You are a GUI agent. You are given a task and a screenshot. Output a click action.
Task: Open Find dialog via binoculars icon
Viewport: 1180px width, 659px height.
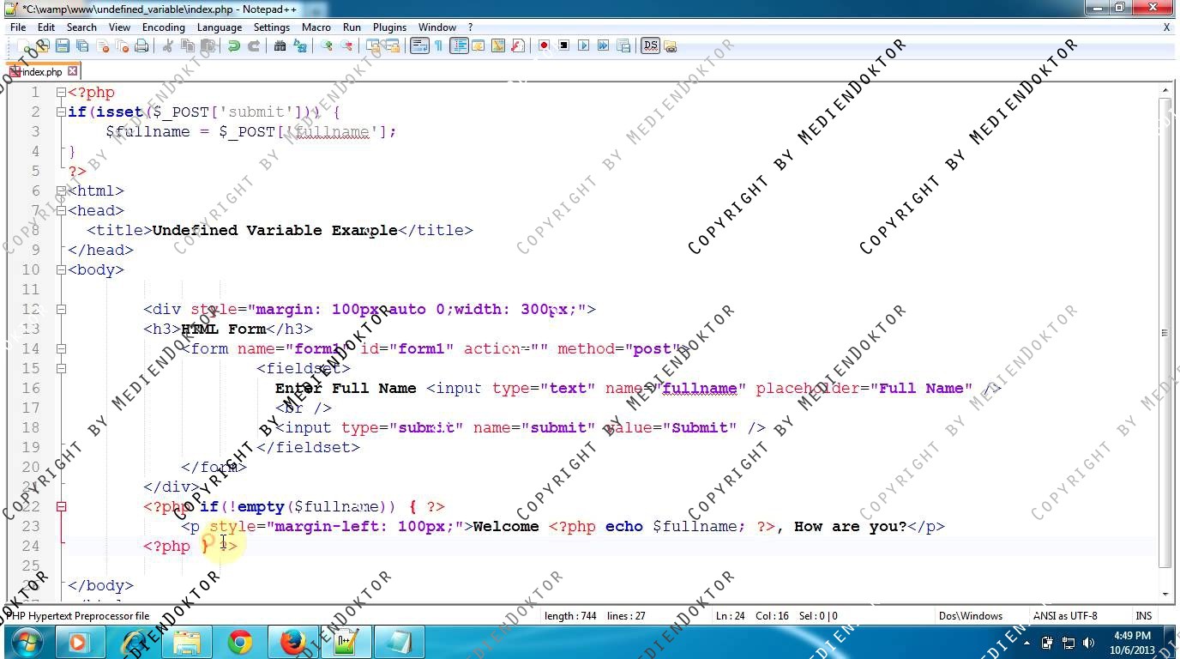pyautogui.click(x=280, y=46)
